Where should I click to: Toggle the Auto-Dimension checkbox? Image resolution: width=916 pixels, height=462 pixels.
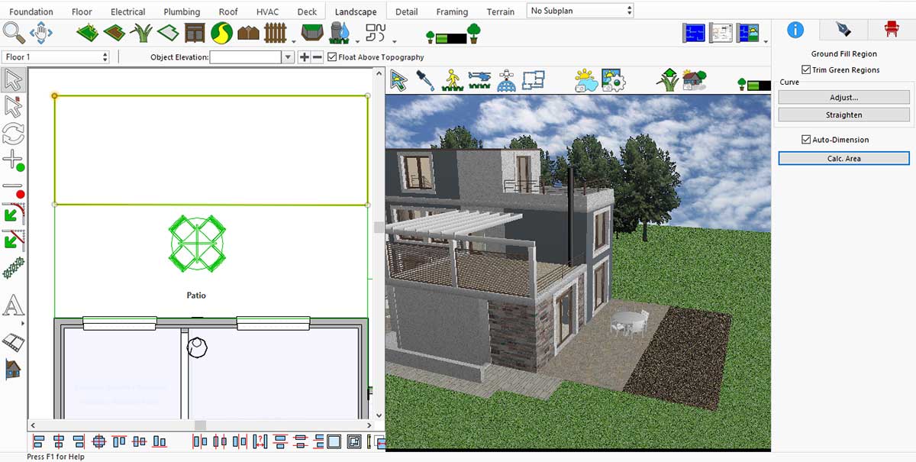806,140
